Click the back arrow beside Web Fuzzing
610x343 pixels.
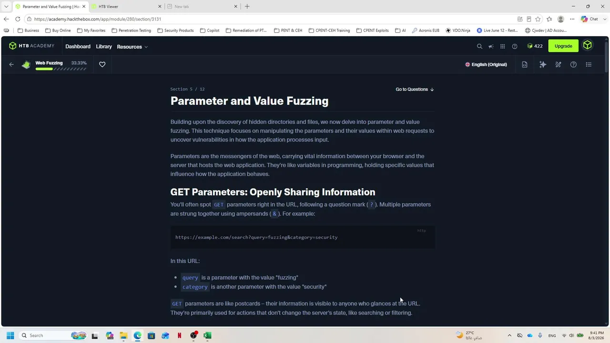pyautogui.click(x=11, y=64)
